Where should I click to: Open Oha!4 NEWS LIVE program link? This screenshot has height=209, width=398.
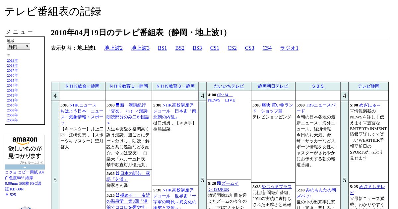[222, 98]
